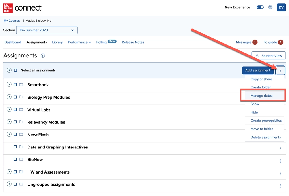
Task: Click the BioNow folder icon
Action: point(21,159)
